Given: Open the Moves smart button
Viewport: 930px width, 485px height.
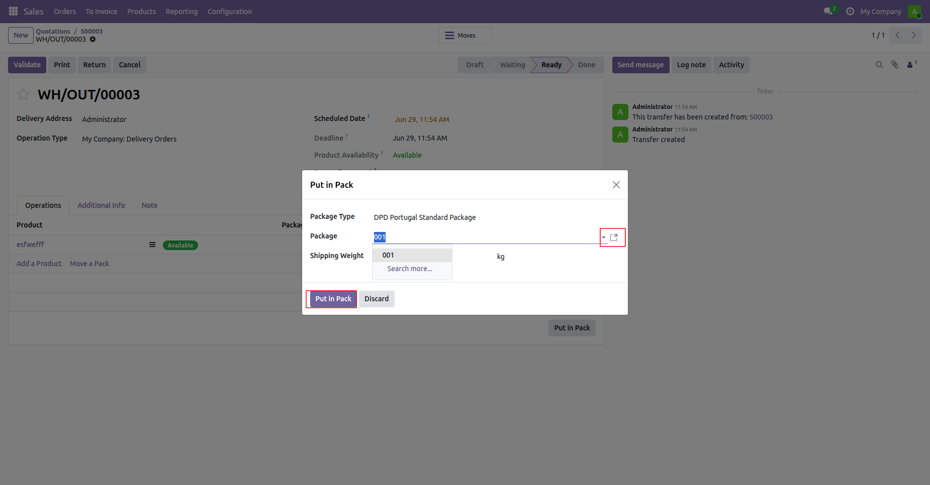Looking at the screenshot, I should point(465,35).
